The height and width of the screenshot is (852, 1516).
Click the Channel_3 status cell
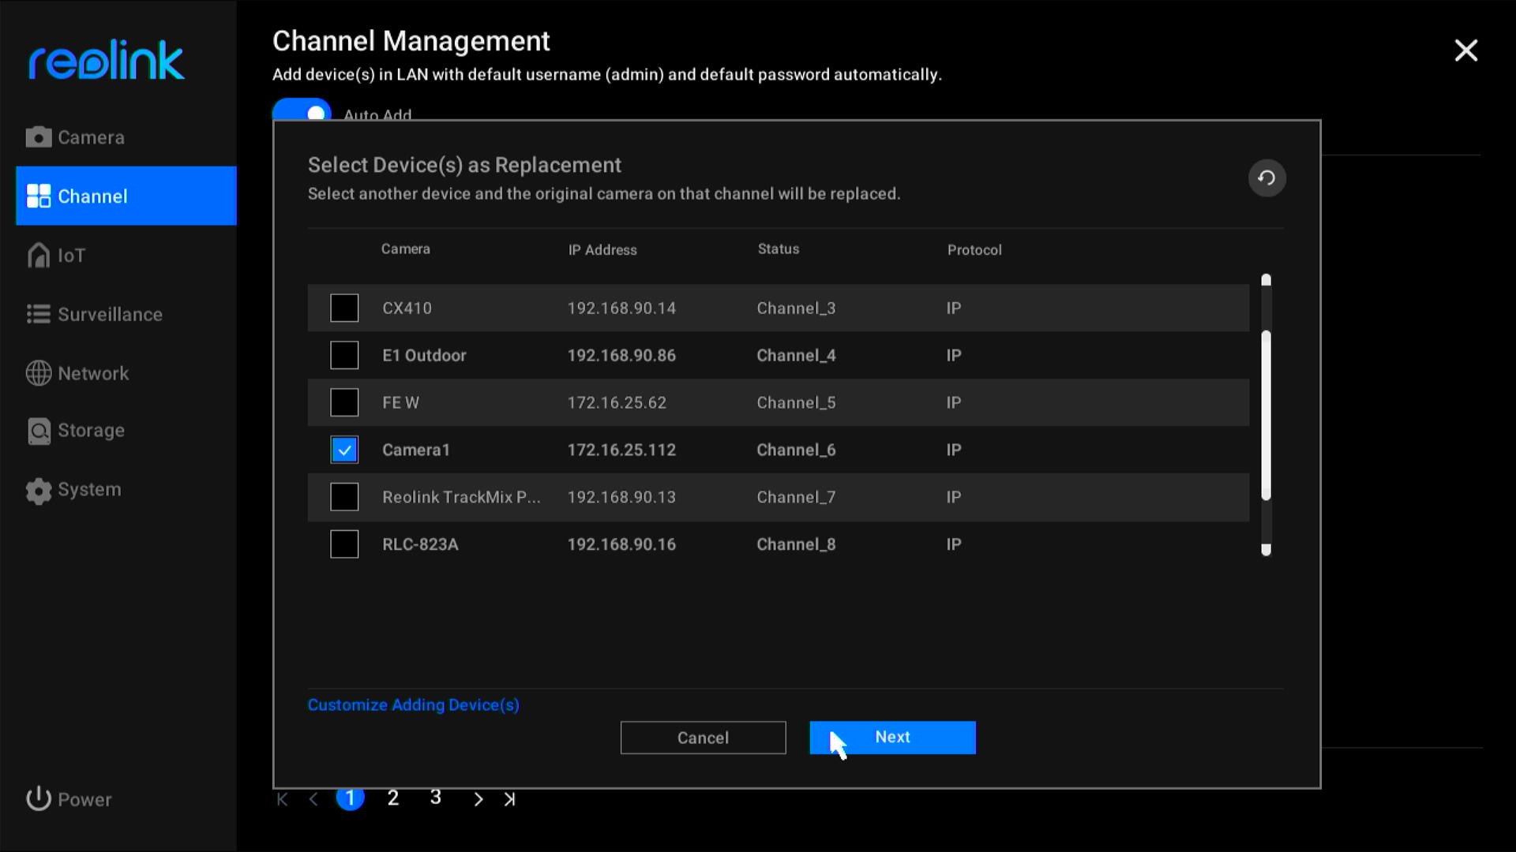click(796, 308)
